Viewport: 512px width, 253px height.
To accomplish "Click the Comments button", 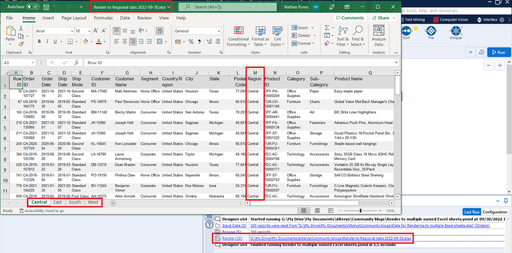I will 350,18.
